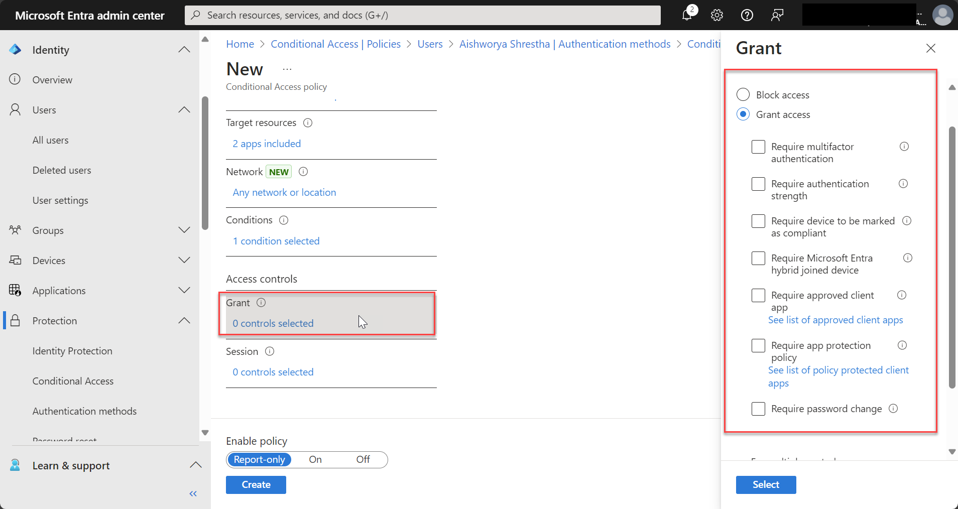Screen dimensions: 958x509
Task: Expand the Applications section chevron
Action: tap(184, 290)
